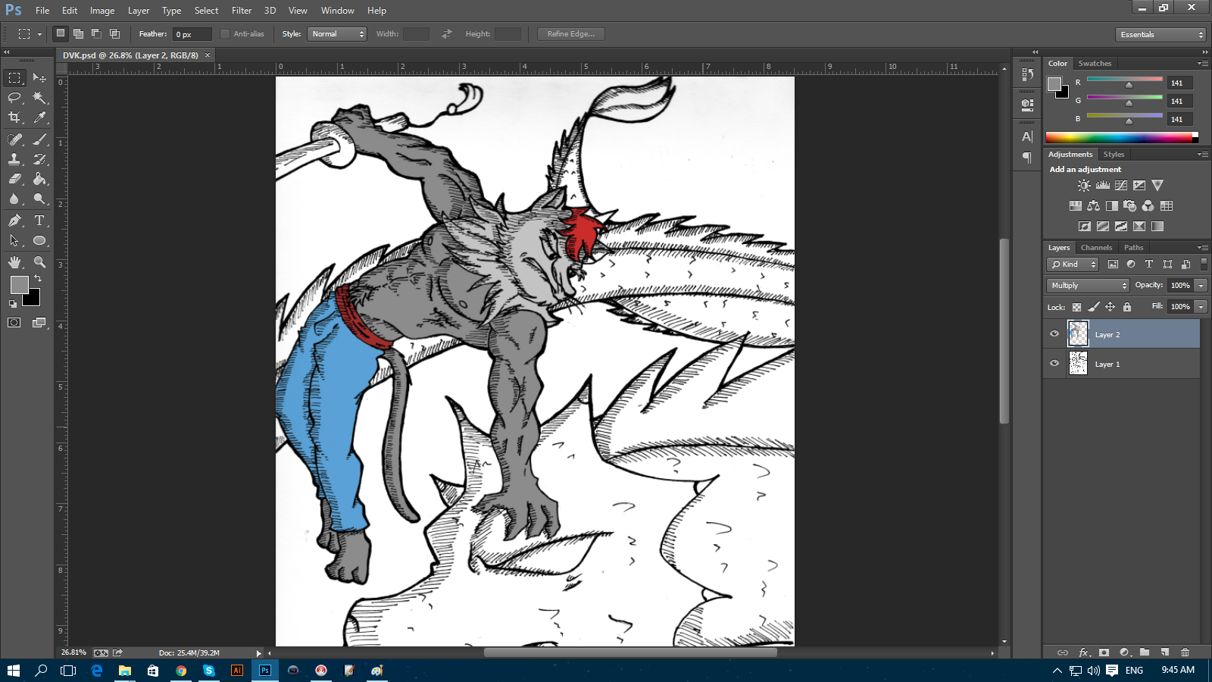Select the Paint Bucket tool
Image resolution: width=1212 pixels, height=682 pixels.
coord(39,179)
